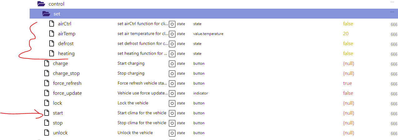Click the state type icon for charge

(x=172, y=63)
